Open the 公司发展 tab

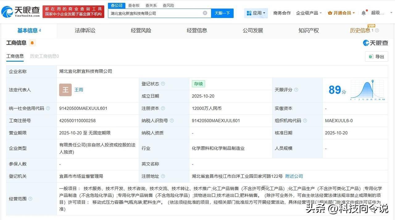point(253,31)
